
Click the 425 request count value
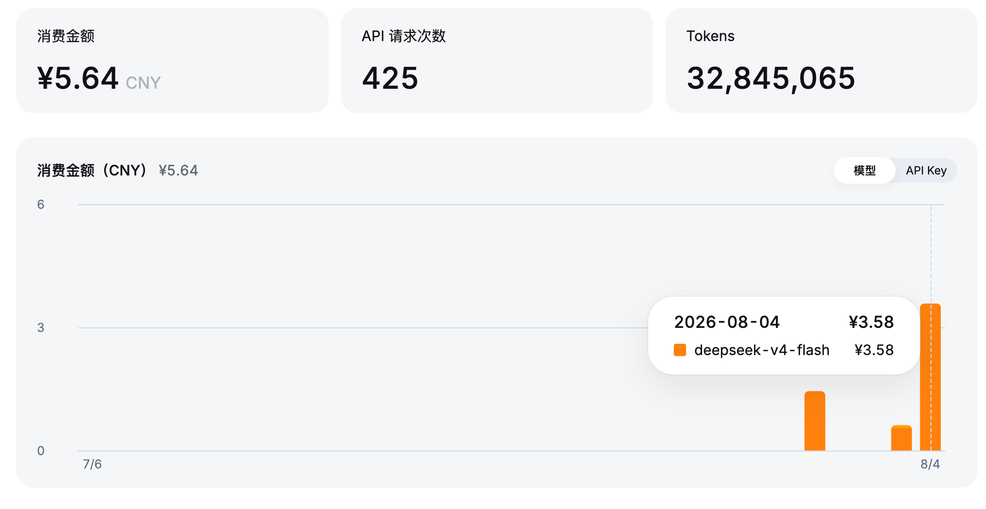(x=390, y=79)
